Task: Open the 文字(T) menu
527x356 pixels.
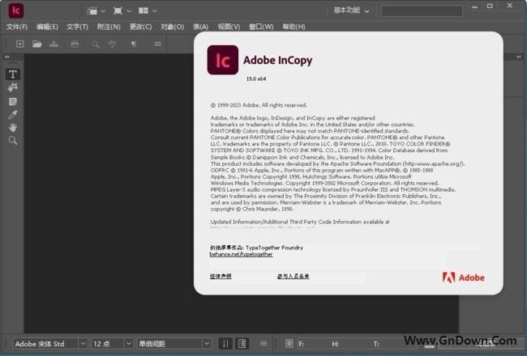Action: pos(77,27)
